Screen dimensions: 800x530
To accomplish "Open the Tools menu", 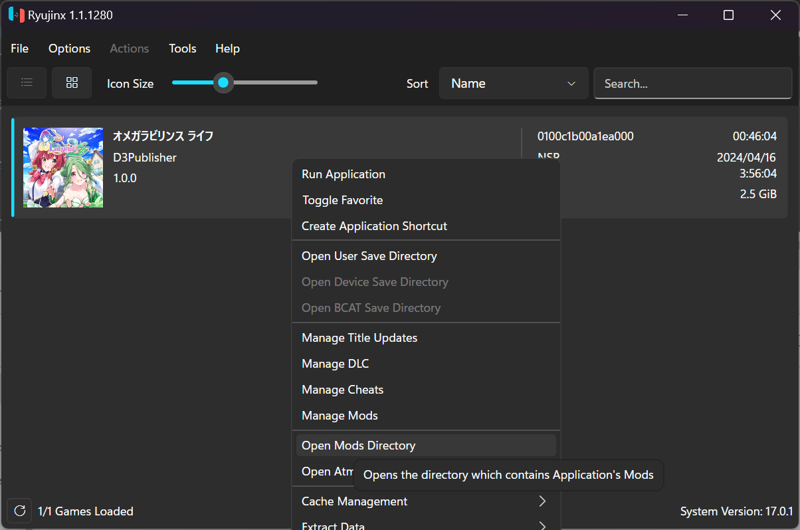I will pos(182,49).
